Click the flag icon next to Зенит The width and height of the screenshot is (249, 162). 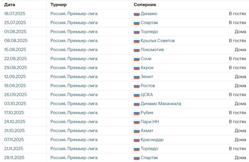[137, 77]
